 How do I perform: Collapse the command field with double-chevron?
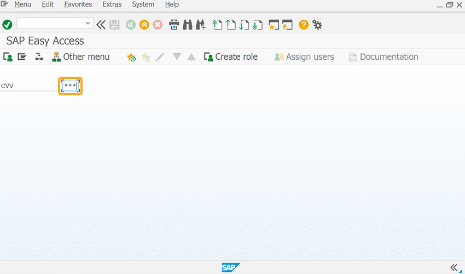(101, 25)
